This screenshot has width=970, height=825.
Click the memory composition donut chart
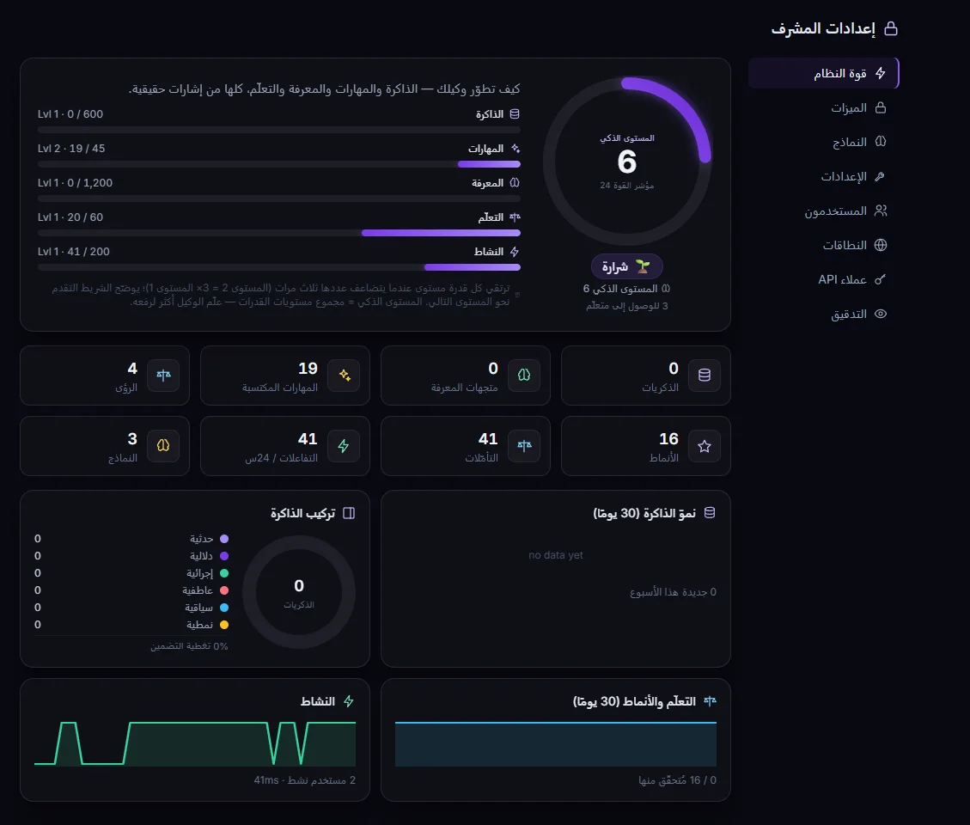coord(299,592)
